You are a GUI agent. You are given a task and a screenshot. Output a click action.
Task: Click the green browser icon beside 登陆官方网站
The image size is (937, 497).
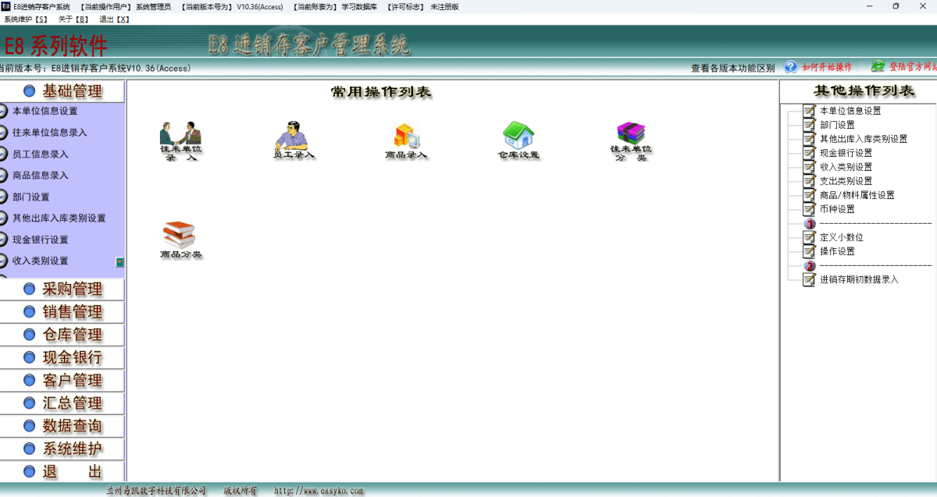coord(878,66)
